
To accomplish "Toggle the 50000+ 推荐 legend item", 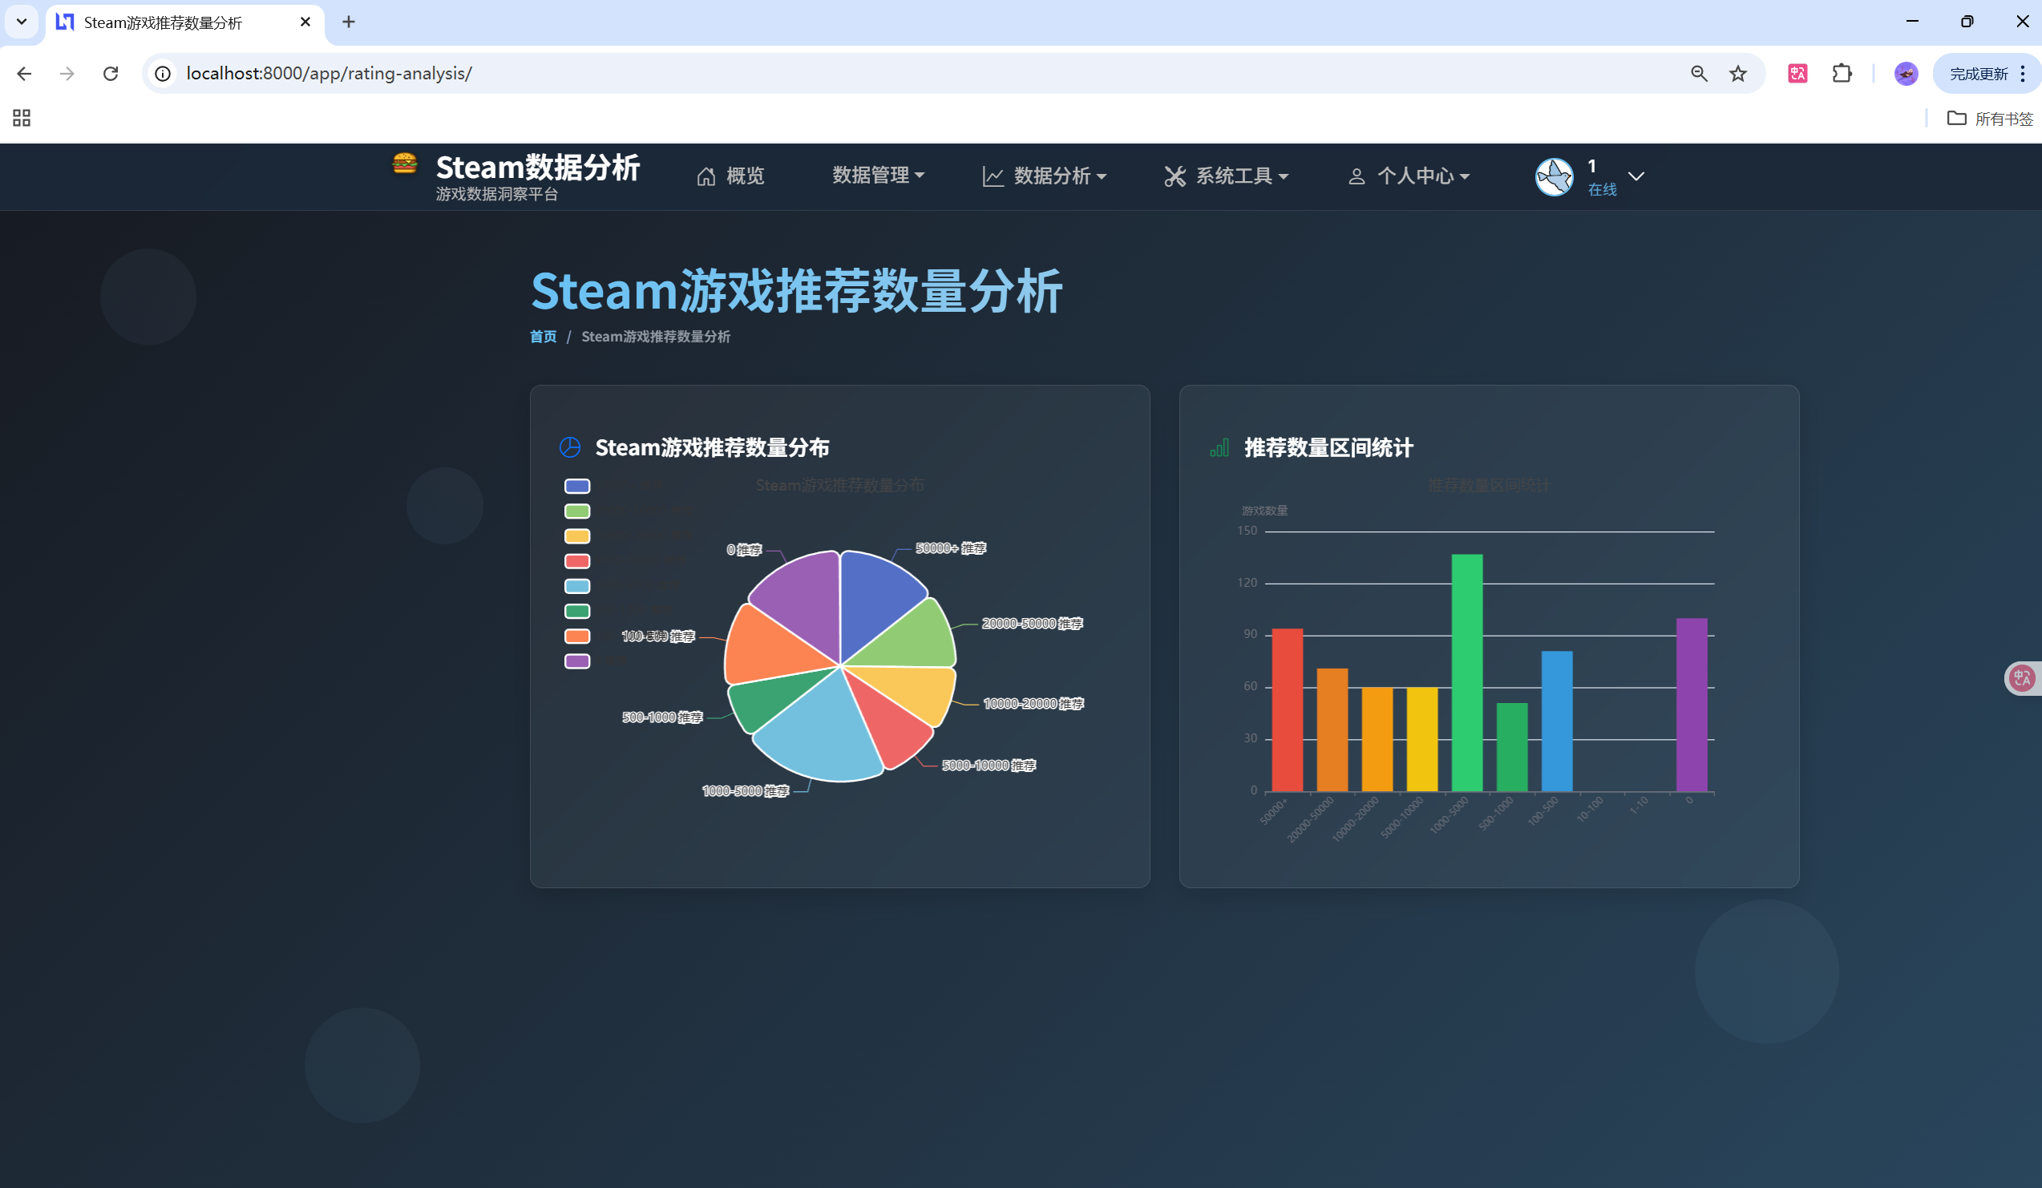I will pos(577,487).
